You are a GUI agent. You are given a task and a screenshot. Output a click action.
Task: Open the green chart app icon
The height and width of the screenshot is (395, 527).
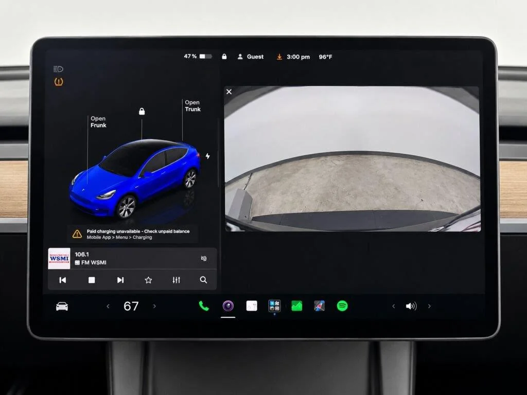click(x=297, y=306)
